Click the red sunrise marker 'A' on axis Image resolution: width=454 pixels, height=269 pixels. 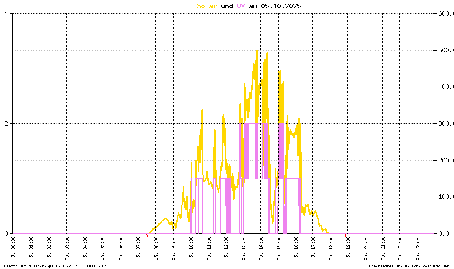147,236
